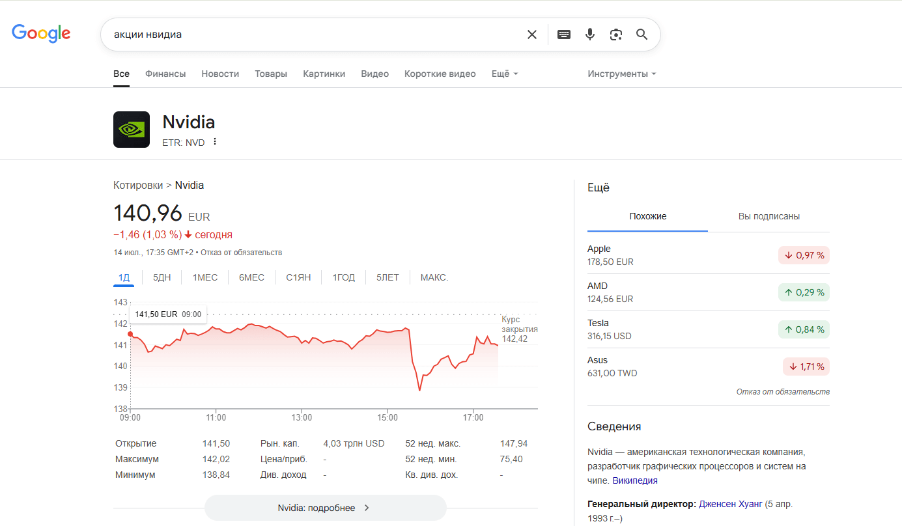902x526 pixels.
Task: Click the red data point at 09:00 on chart
Action: 130,335
